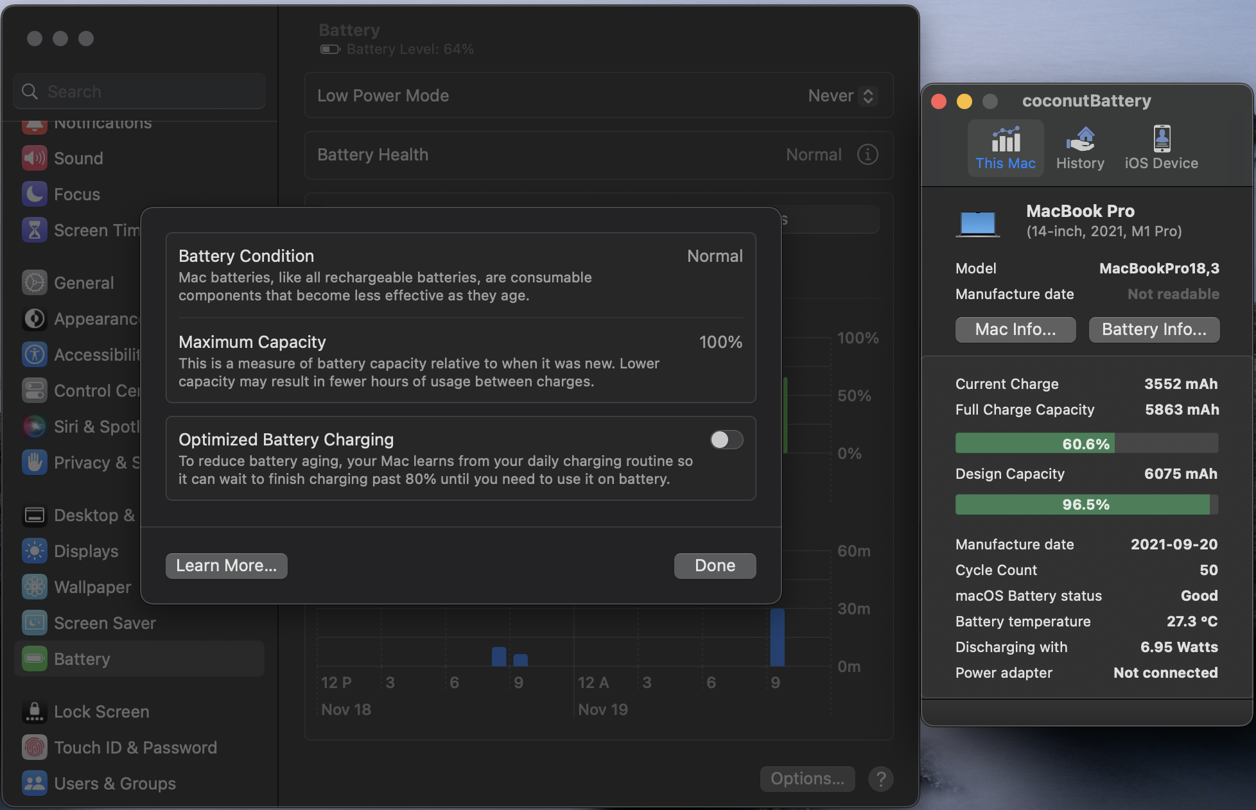This screenshot has height=810, width=1256.
Task: Switch to the iOS Device tab icon
Action: [x=1161, y=148]
